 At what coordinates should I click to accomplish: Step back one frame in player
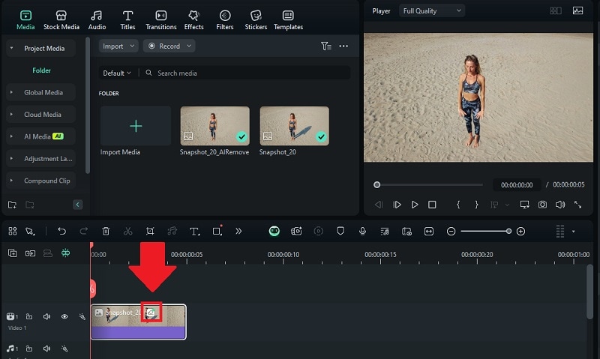click(x=379, y=205)
